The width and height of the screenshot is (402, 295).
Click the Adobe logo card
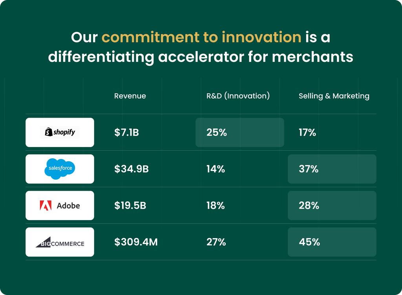pyautogui.click(x=60, y=206)
